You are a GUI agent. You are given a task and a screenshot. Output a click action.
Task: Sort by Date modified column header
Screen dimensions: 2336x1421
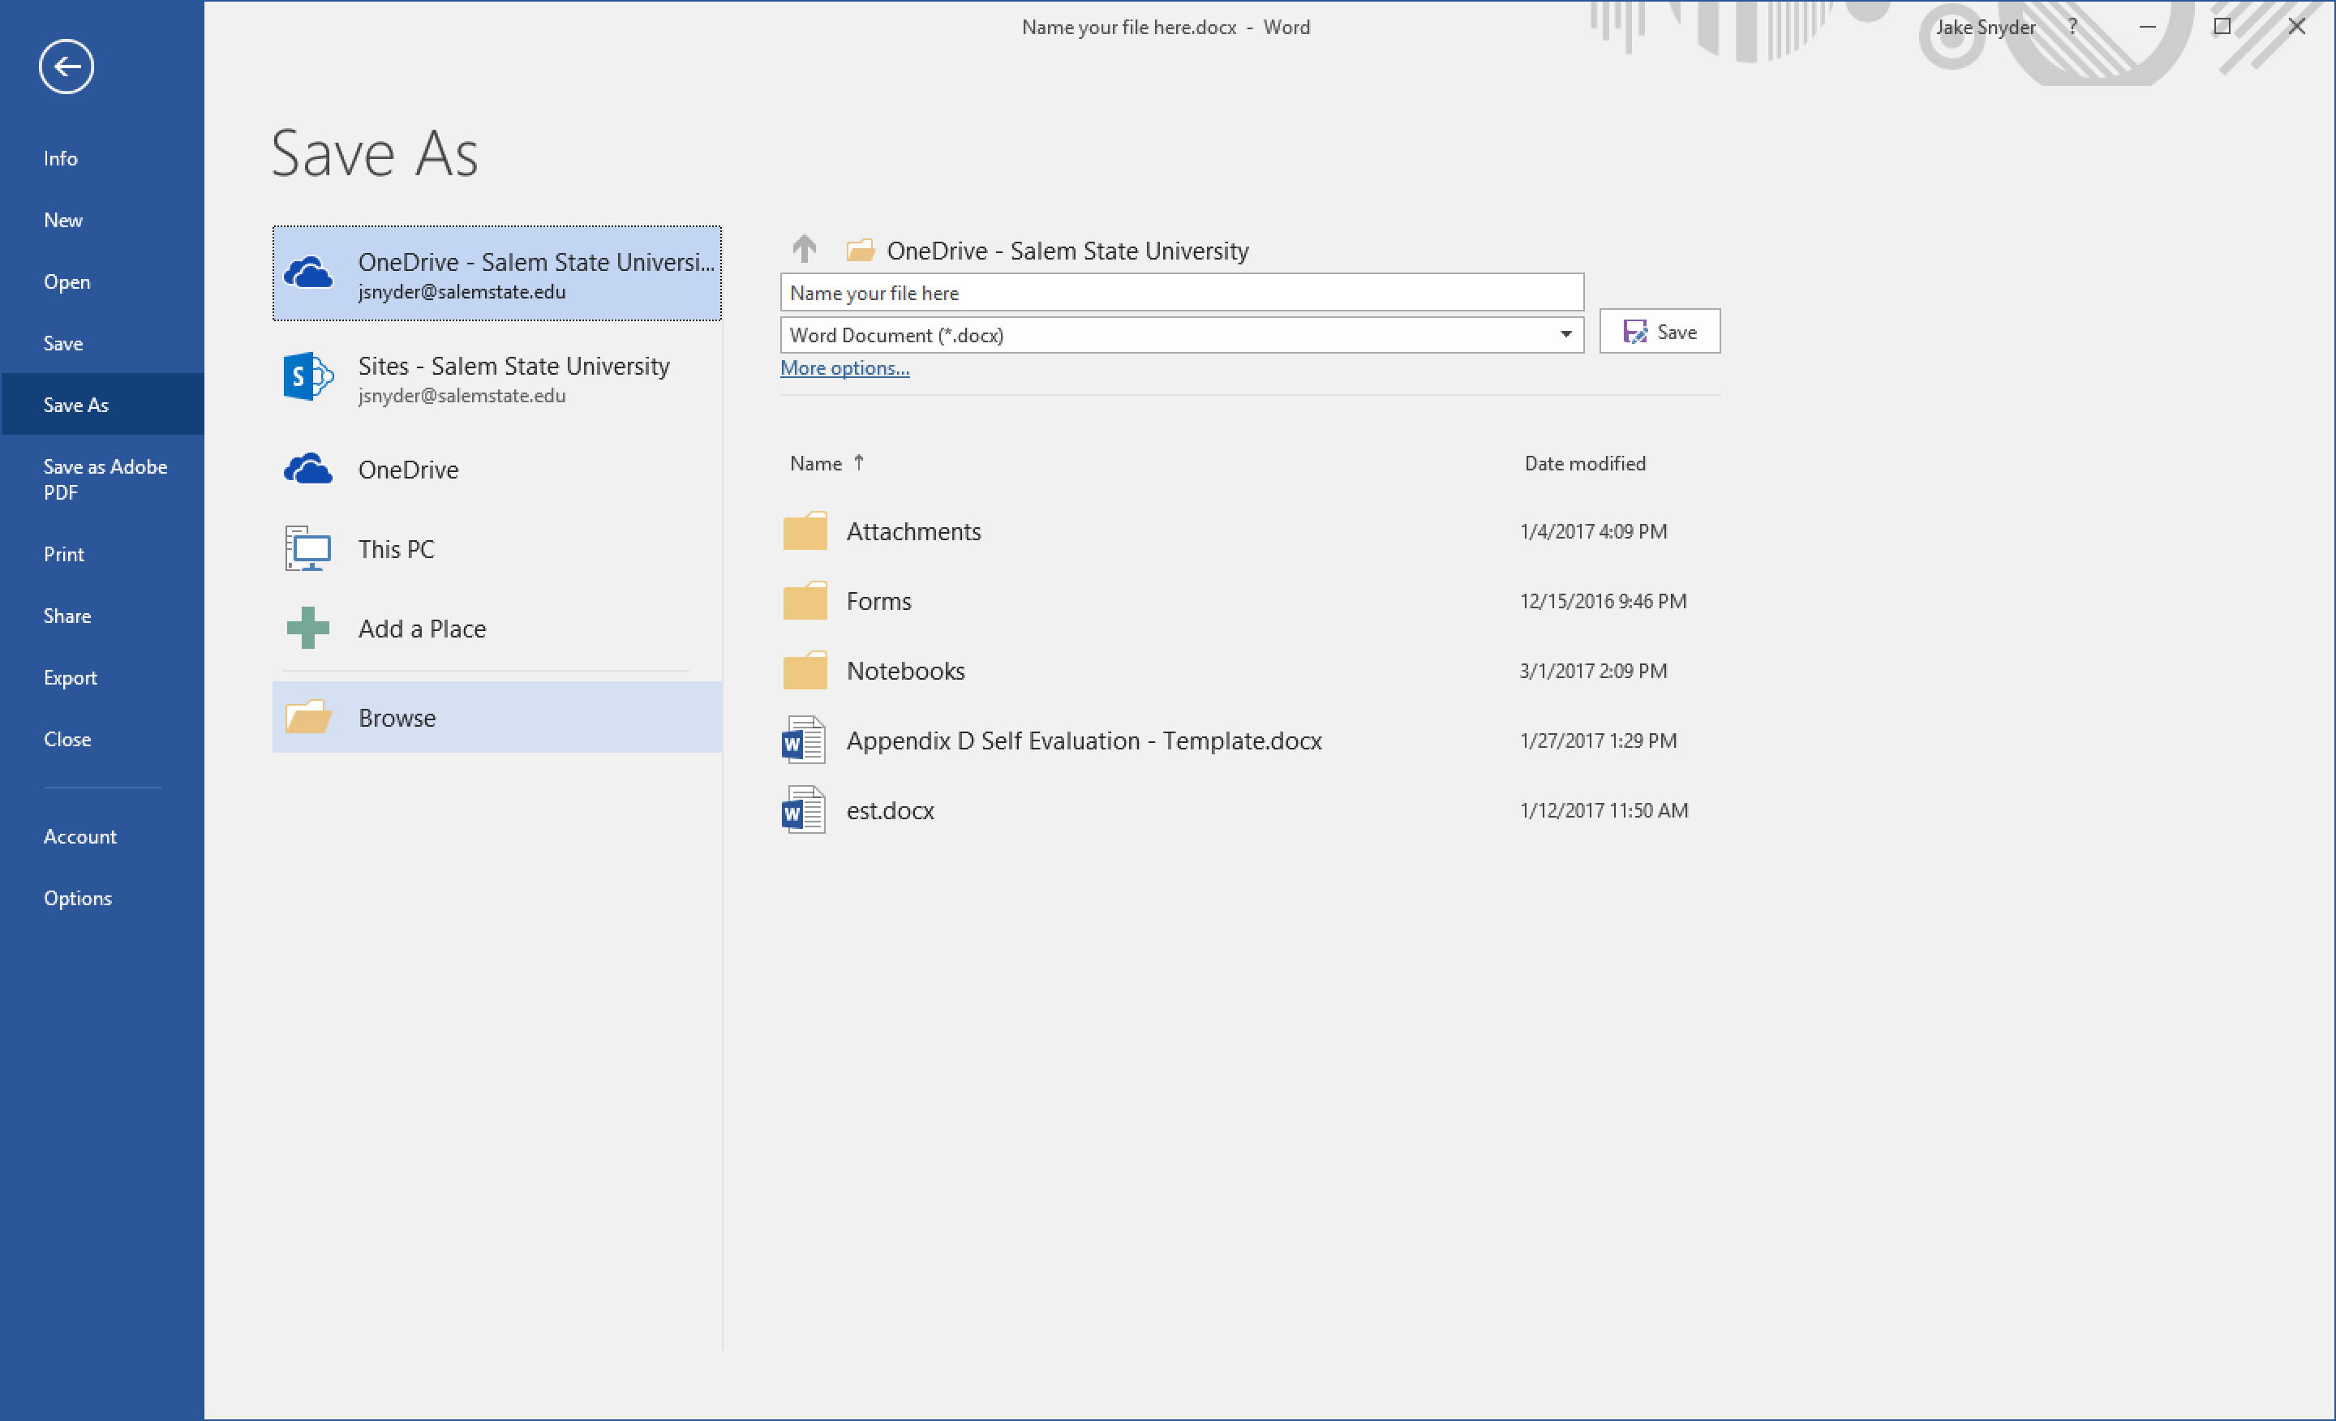coord(1585,464)
